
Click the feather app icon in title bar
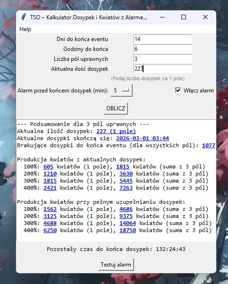pyautogui.click(x=24, y=17)
